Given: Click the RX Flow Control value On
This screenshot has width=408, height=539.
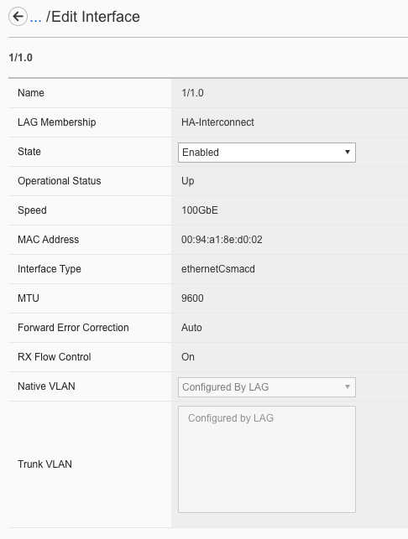Looking at the screenshot, I should pos(188,357).
